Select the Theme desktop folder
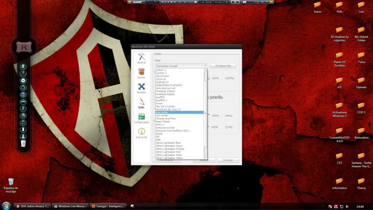 pos(361,184)
